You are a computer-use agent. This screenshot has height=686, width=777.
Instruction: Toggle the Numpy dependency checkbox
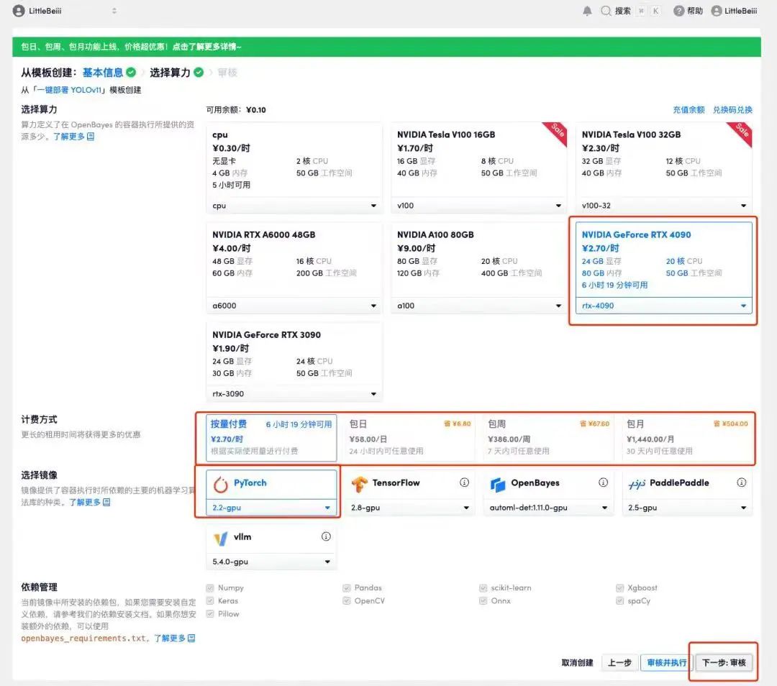pos(210,587)
